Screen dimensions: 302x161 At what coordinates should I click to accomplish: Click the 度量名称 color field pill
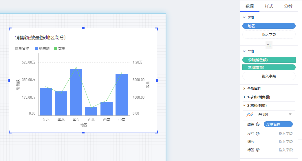click(278, 124)
